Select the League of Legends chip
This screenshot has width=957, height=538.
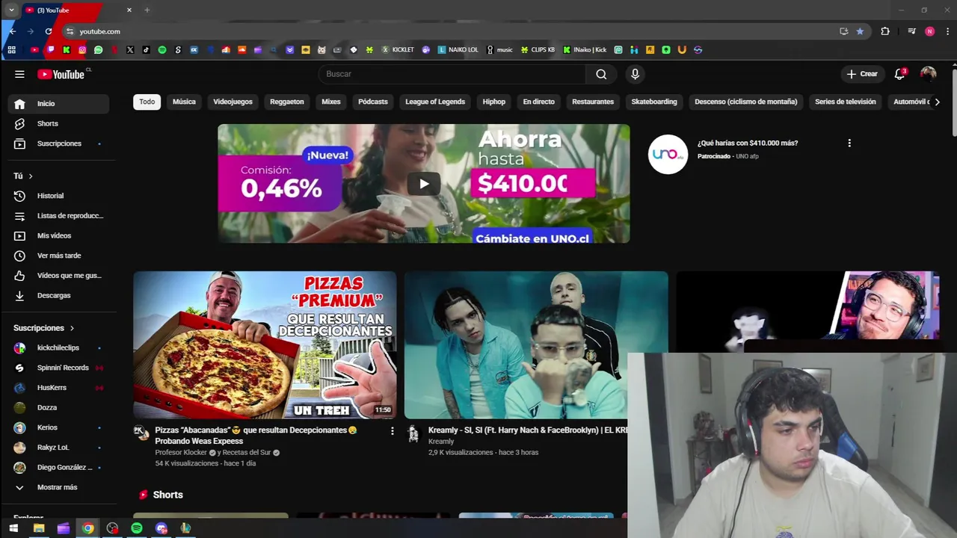coord(435,102)
